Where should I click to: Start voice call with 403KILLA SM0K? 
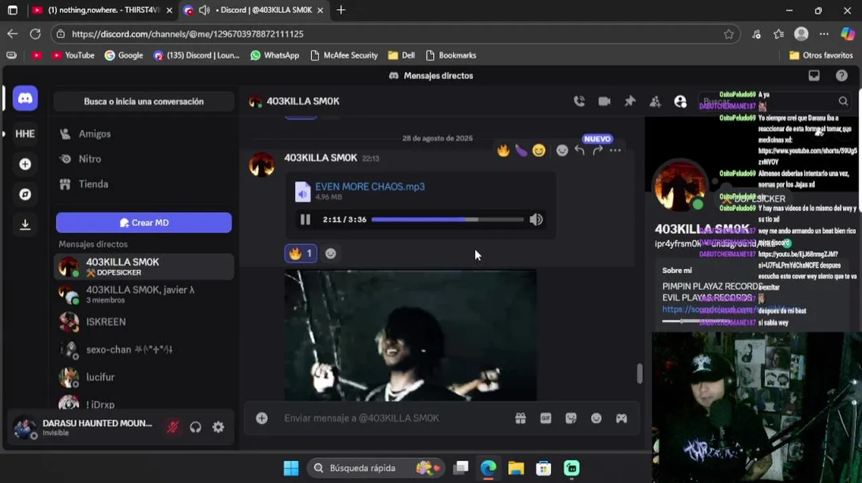tap(579, 101)
